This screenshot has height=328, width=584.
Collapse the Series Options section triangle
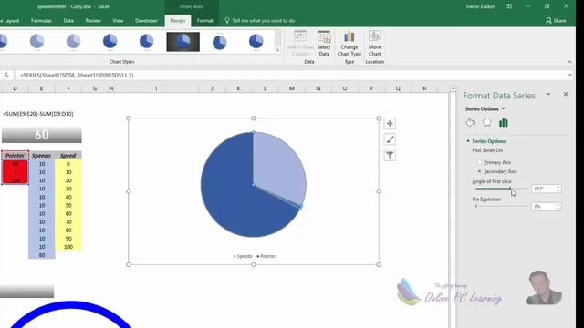(468, 141)
